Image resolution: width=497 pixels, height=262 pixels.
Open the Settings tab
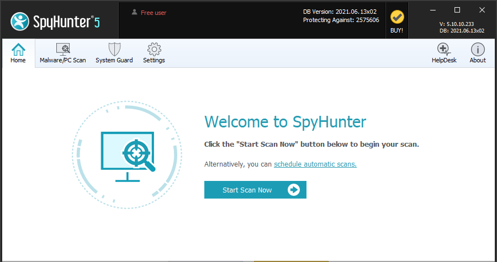[154, 53]
